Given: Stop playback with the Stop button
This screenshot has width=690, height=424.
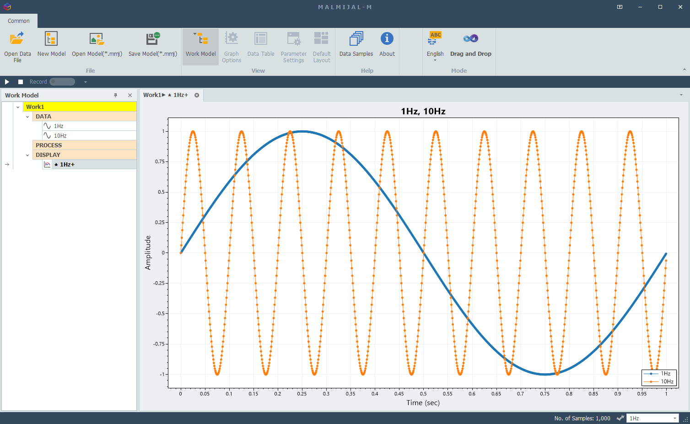Looking at the screenshot, I should [21, 82].
